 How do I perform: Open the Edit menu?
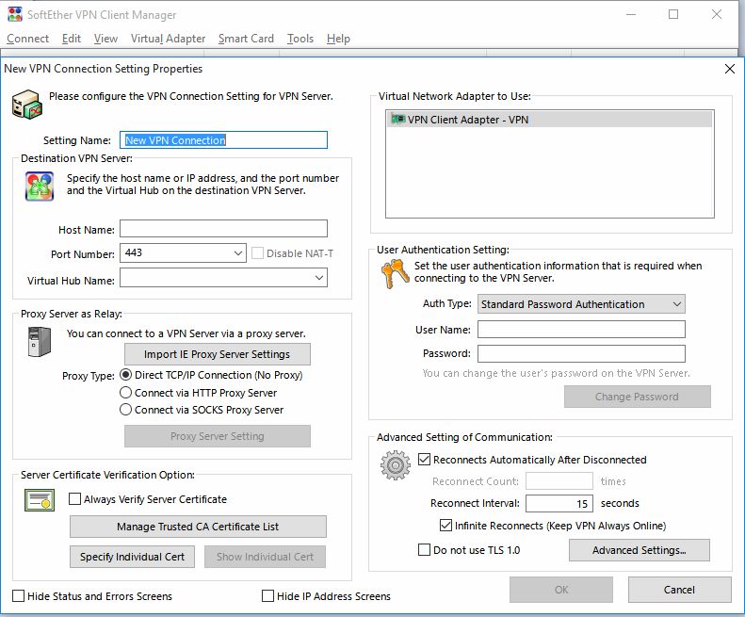(72, 39)
